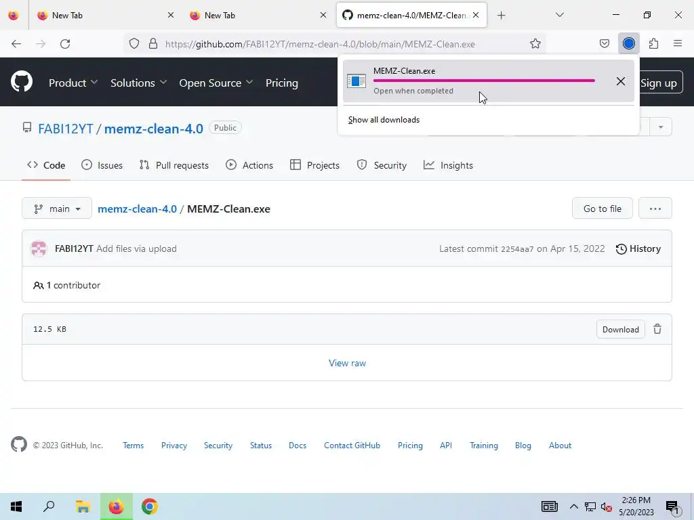The height and width of the screenshot is (520, 694).
Task: Switch to second New Tab
Action: [258, 16]
